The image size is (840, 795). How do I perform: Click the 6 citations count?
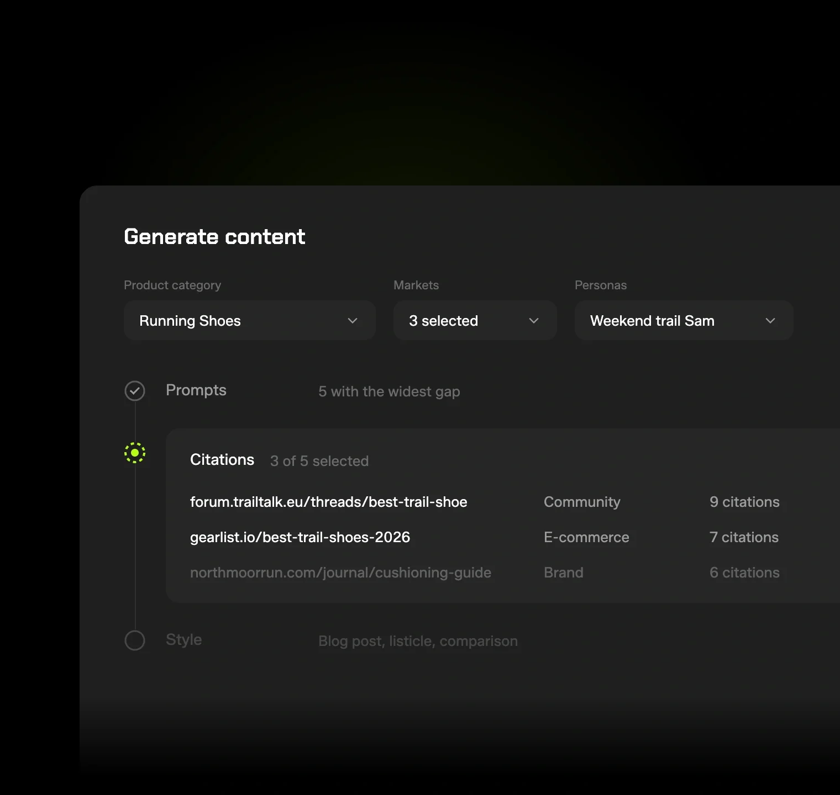click(x=744, y=573)
